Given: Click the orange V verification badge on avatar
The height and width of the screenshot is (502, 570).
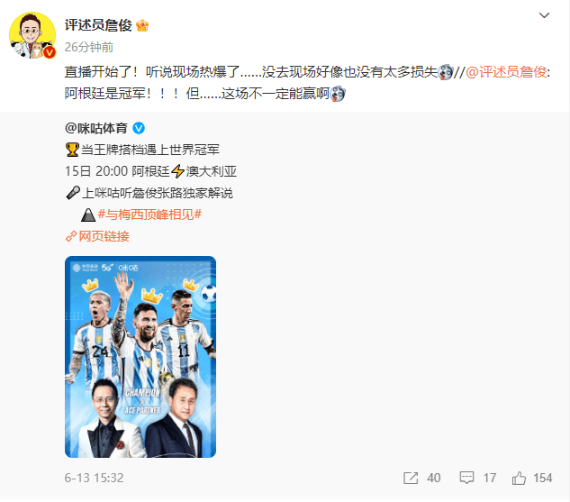Looking at the screenshot, I should [50, 52].
